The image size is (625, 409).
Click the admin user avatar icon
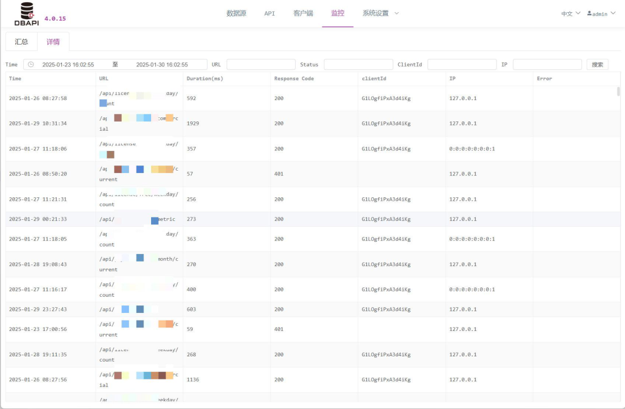590,13
